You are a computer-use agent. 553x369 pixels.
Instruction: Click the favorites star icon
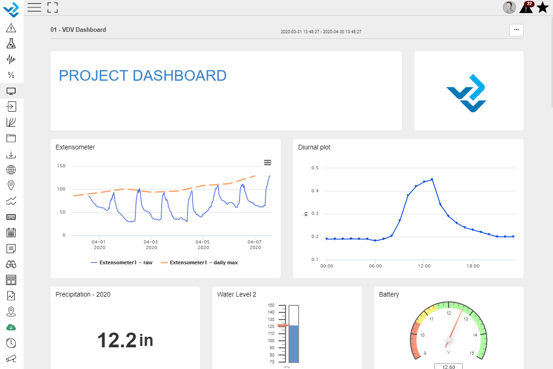(542, 7)
